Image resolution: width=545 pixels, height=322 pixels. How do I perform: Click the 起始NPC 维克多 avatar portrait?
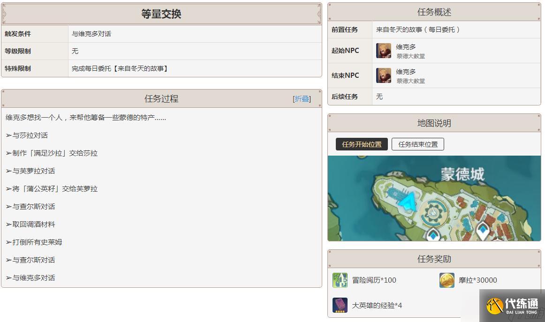383,50
